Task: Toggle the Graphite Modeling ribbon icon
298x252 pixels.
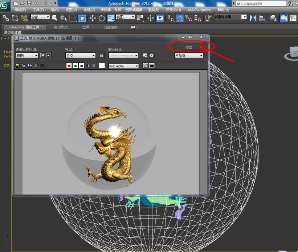Action: tap(284, 18)
